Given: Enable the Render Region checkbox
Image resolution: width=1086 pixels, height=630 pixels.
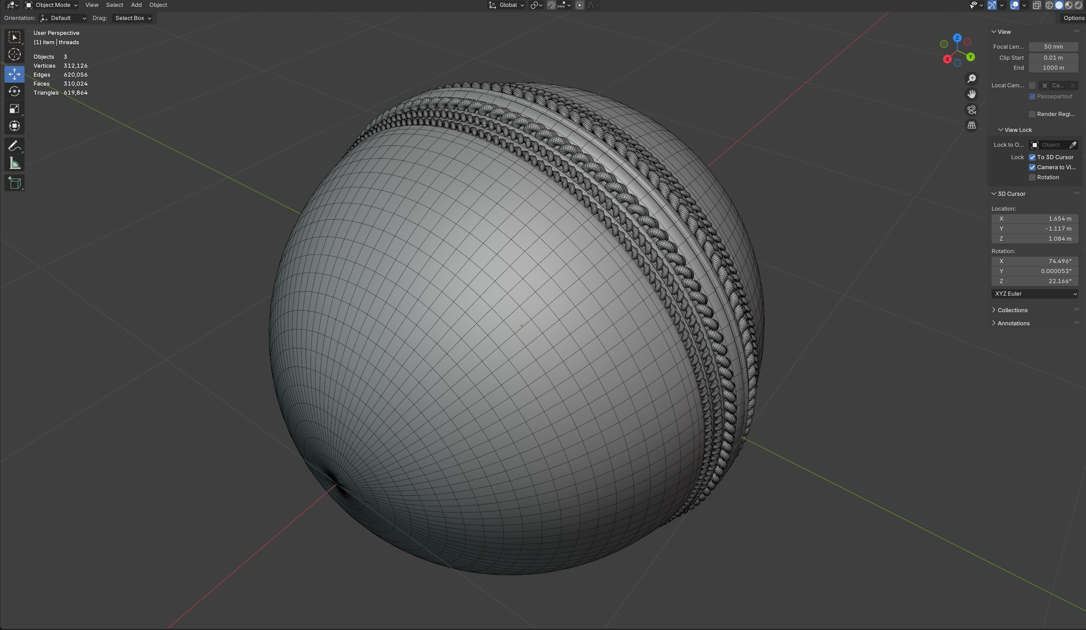Looking at the screenshot, I should click(1032, 114).
